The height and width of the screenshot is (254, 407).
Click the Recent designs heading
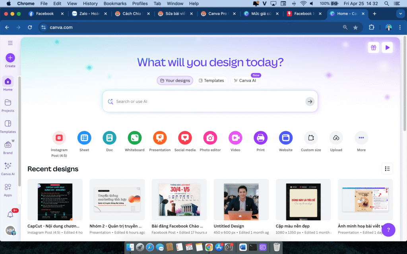coord(53,169)
